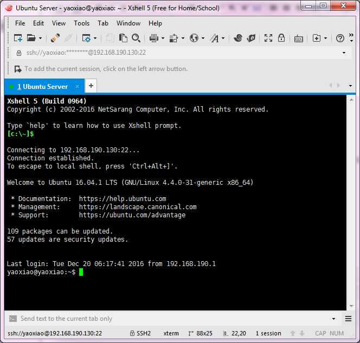Click the Key mapping keyboard icon

pyautogui.click(x=299, y=38)
